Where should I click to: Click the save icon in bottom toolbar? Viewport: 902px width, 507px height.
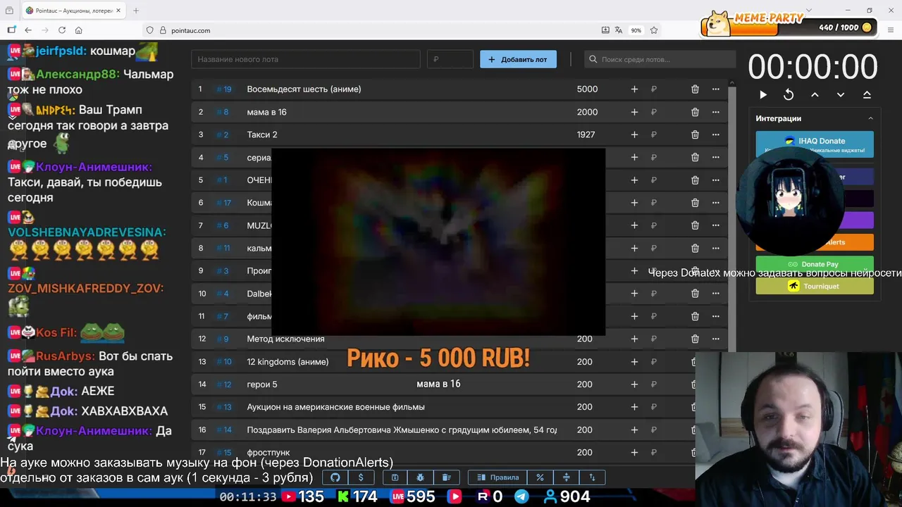pos(395,477)
